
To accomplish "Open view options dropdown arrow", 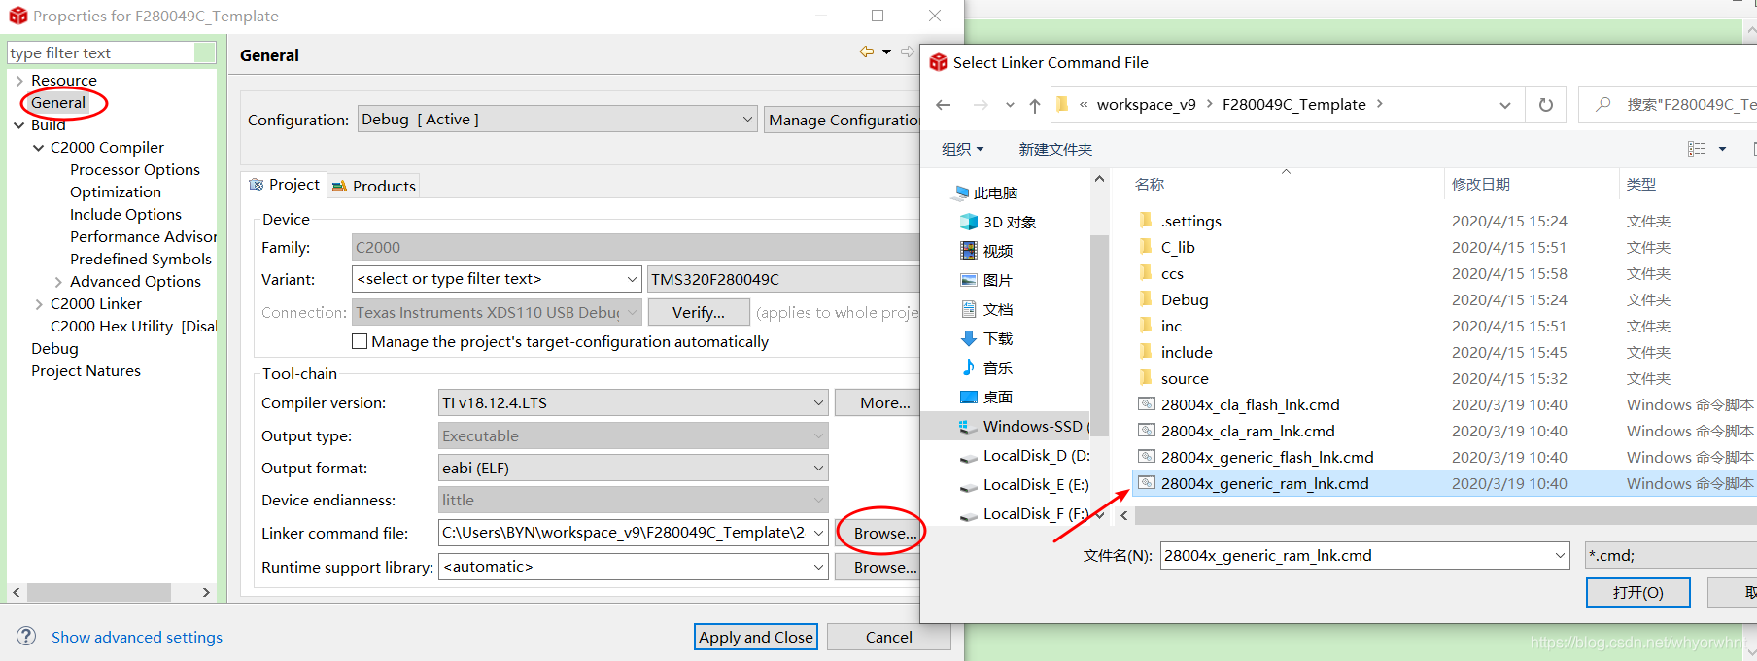I will point(1722,149).
